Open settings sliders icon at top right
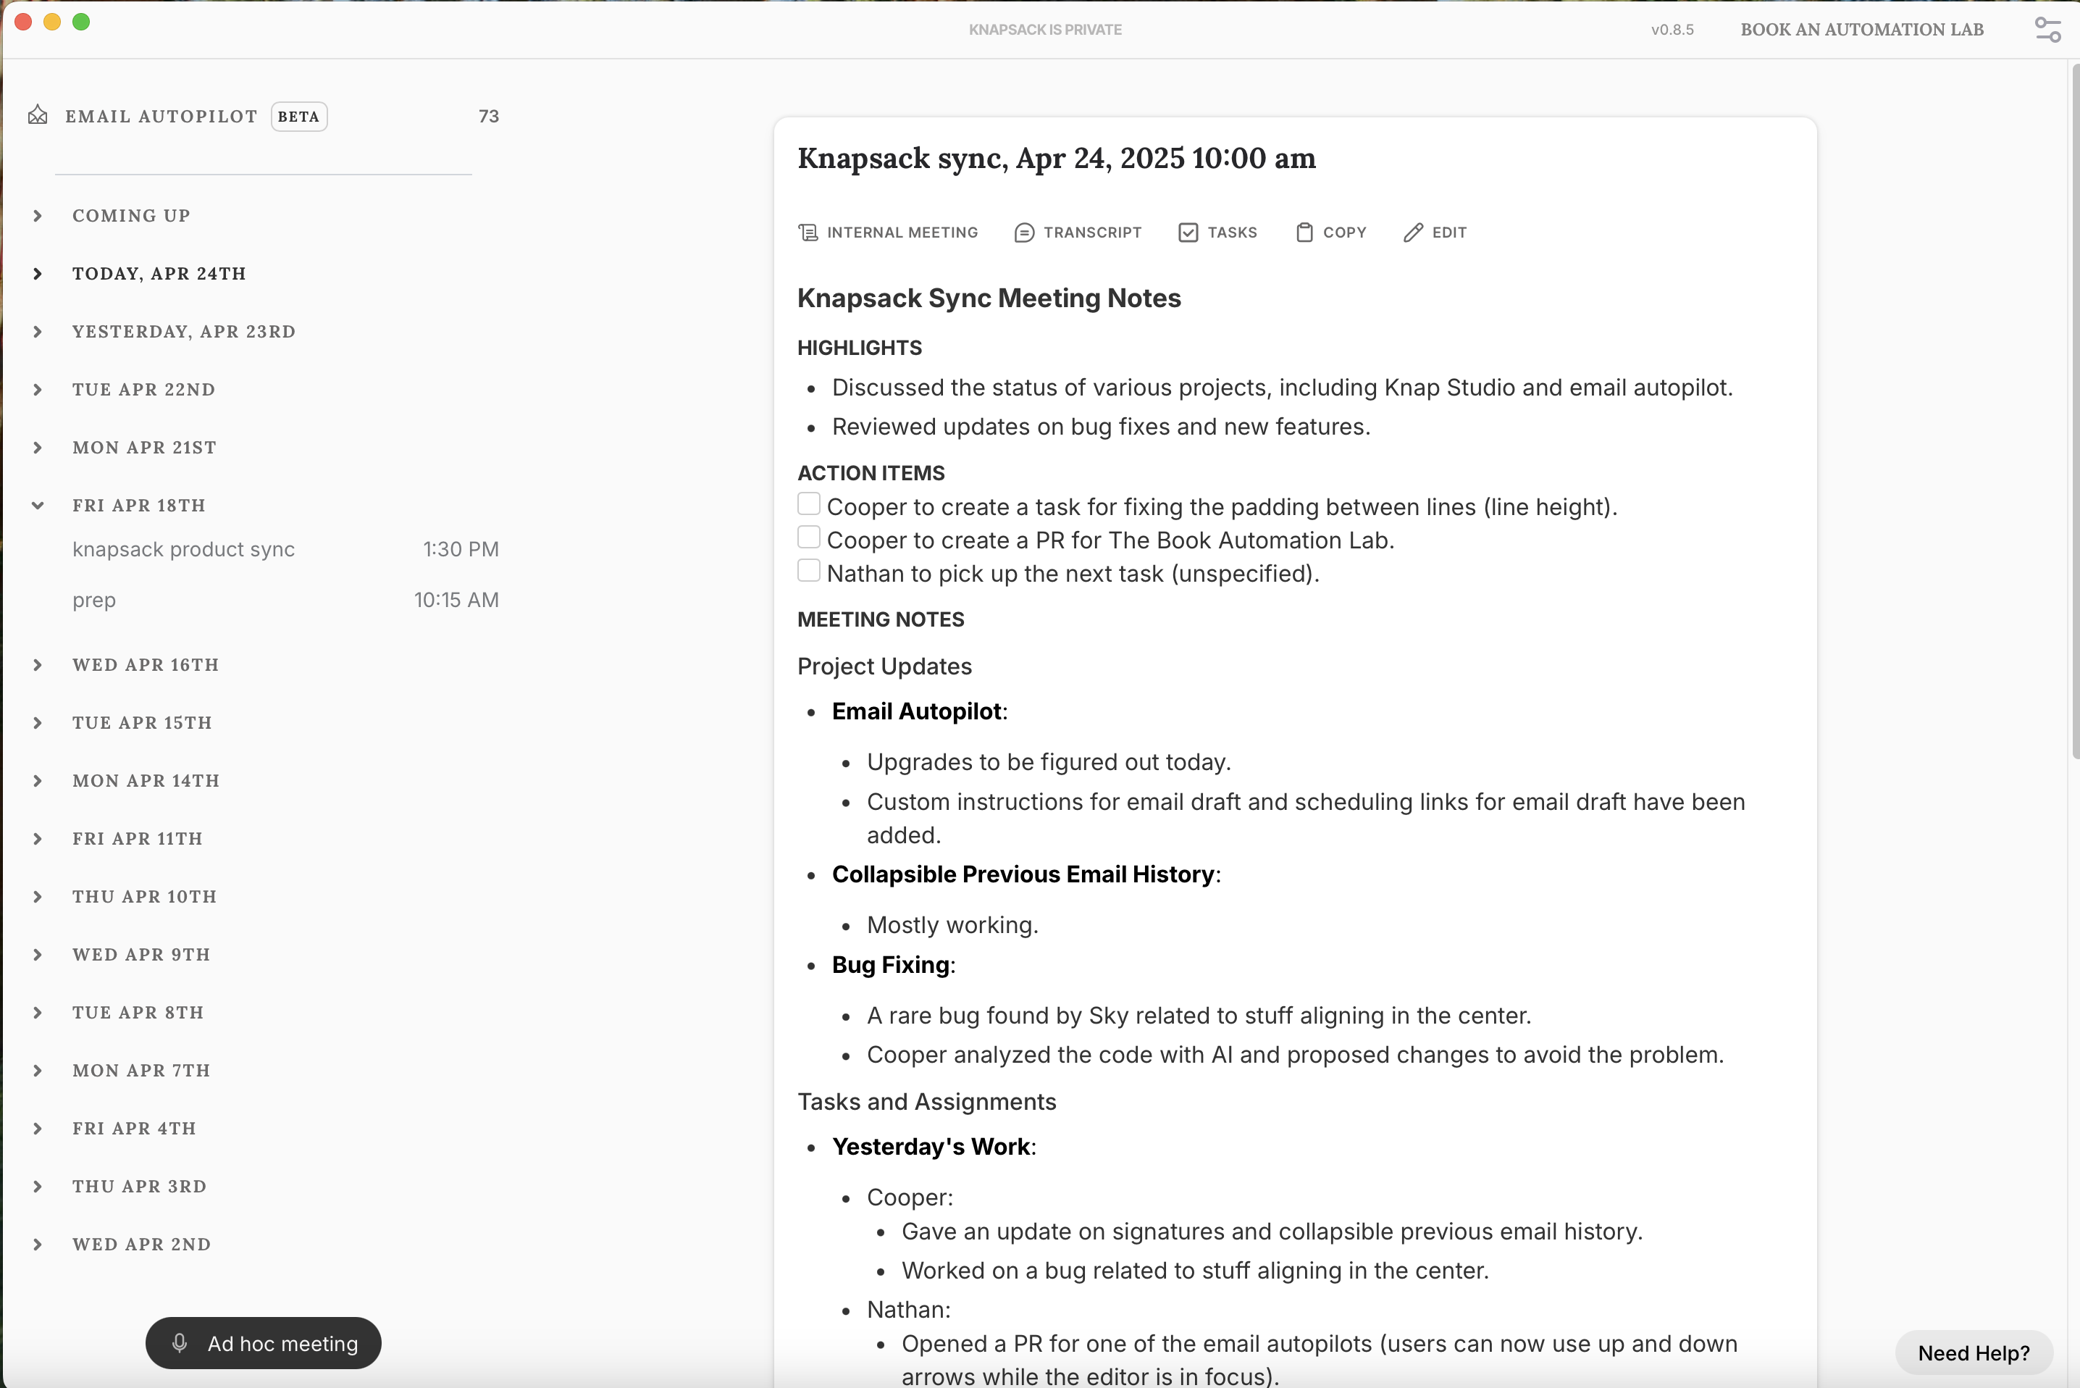The image size is (2080, 1388). [x=2047, y=29]
